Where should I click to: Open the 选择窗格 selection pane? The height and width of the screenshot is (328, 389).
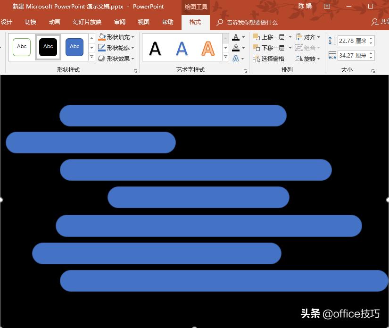[x=268, y=59]
